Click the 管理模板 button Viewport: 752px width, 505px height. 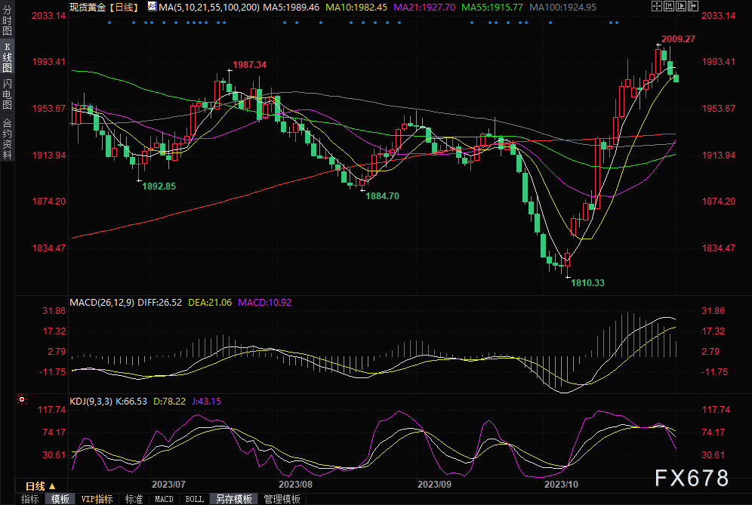[x=282, y=499]
